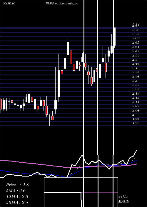Click the 2.76 price axis label
The height and width of the screenshot is (207, 147).
pos(136,30)
